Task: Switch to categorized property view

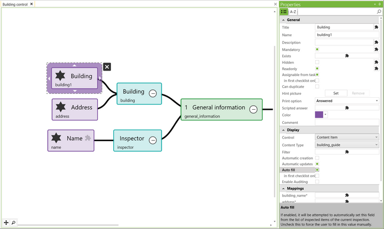Action: (x=284, y=11)
